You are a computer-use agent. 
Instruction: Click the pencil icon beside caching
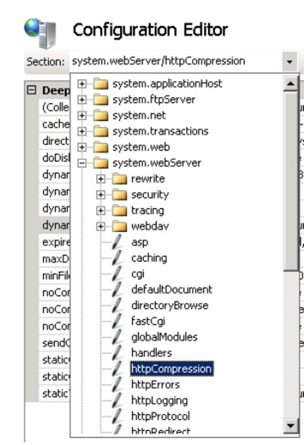[117, 258]
